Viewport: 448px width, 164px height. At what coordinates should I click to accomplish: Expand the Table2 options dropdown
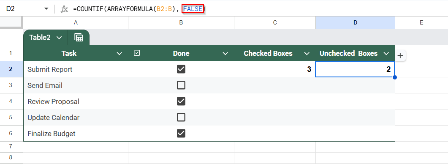pyautogui.click(x=59, y=38)
